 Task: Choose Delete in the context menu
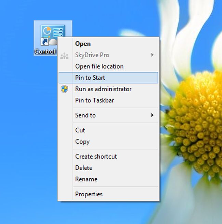point(108,168)
